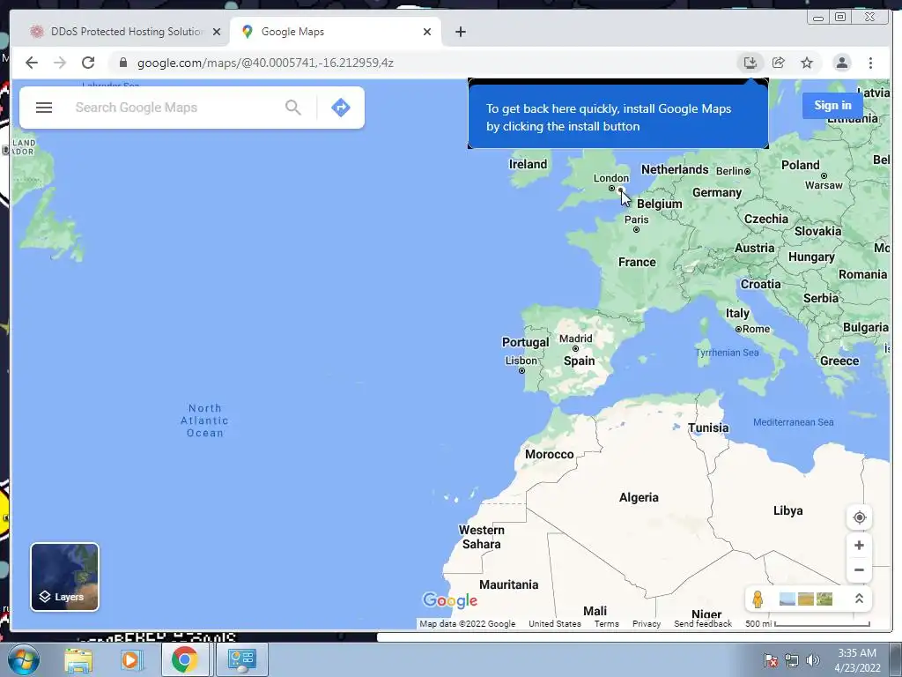Click the address bar URL
Viewport: 902px width, 677px height.
(x=265, y=63)
